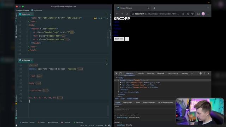Select the Event Listeners sub-tab
This screenshot has height=127, width=226.
point(149,103)
